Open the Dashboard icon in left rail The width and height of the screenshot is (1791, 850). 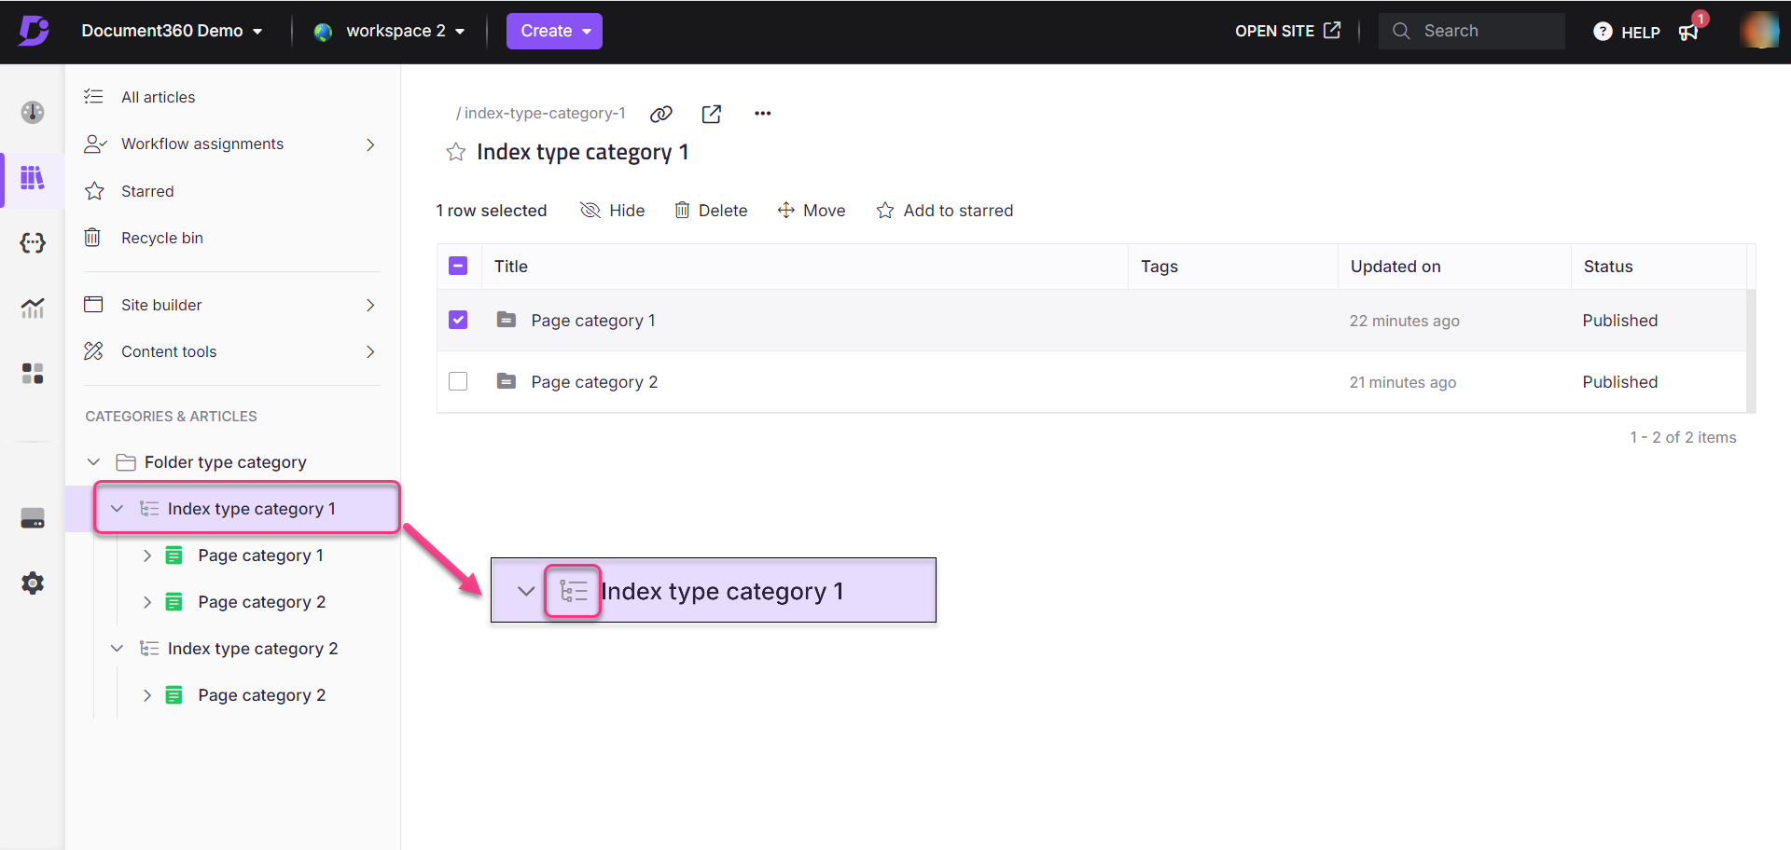(33, 113)
